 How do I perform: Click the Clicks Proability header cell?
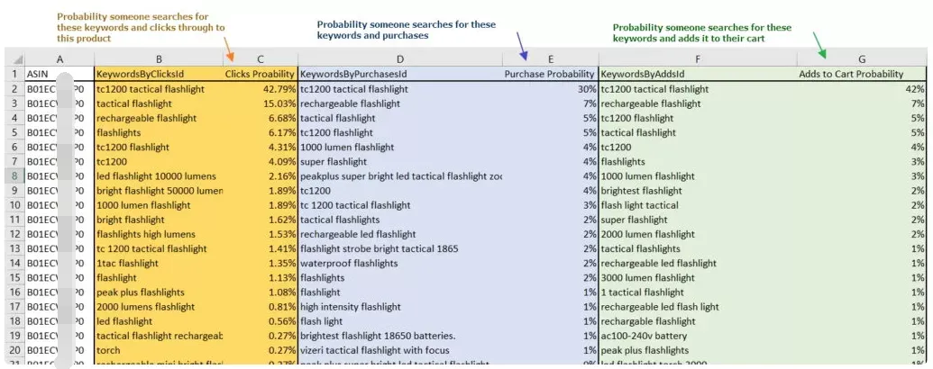261,75
